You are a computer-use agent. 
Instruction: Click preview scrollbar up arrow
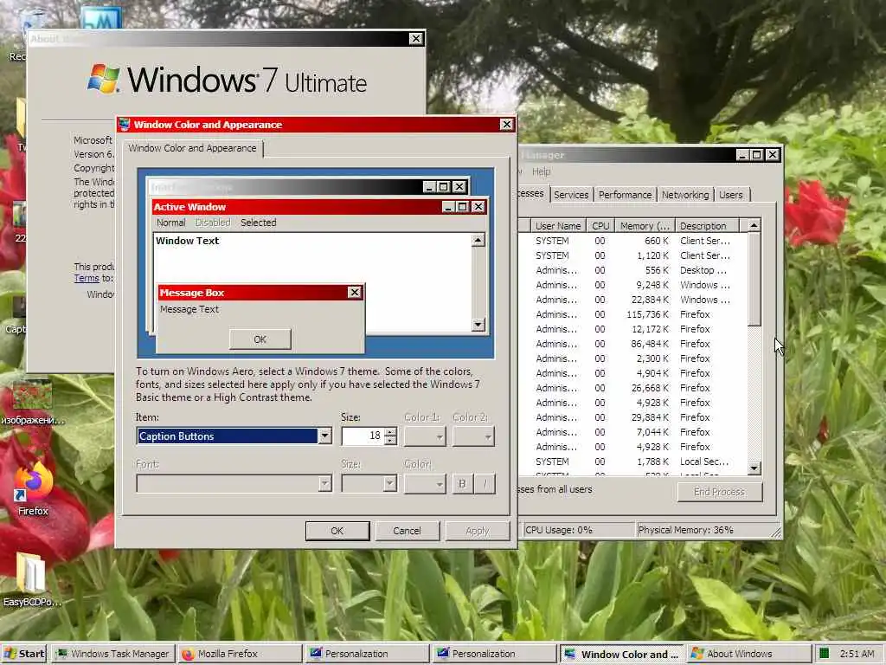[478, 241]
